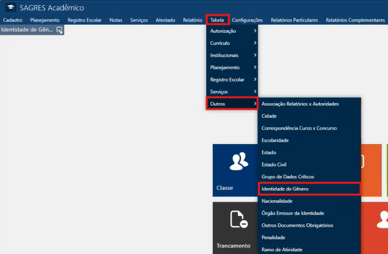Viewport: 388px width, 254px height.
Task: Open the Relatórios Particulares menu
Action: [294, 20]
